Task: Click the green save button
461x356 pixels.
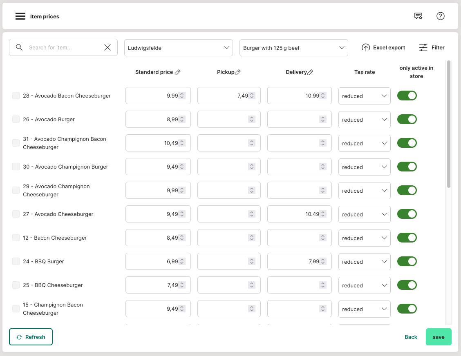Action: pos(438,337)
